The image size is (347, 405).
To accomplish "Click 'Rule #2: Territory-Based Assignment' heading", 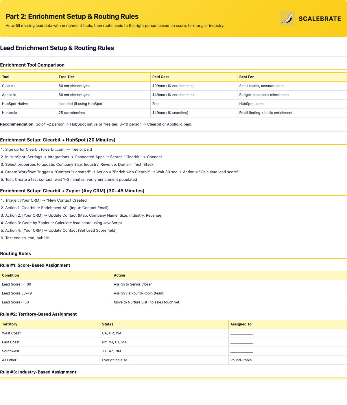I will 38,314.
